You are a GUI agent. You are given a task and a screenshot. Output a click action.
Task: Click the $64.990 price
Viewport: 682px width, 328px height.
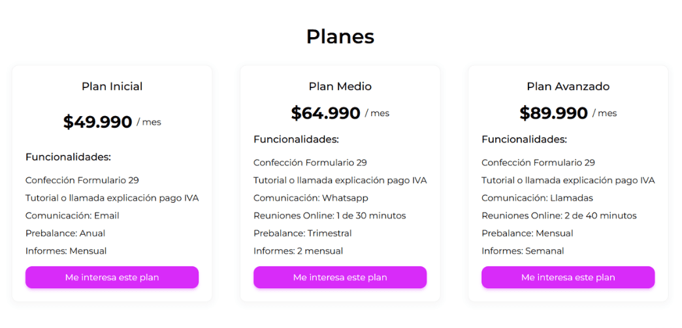click(x=326, y=113)
